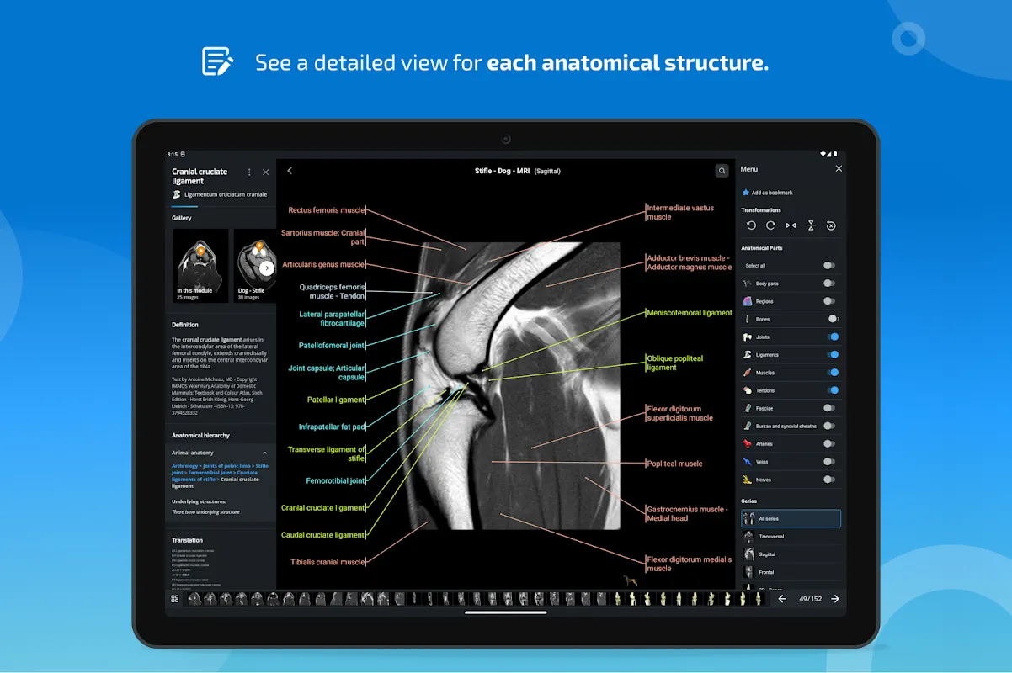1012x673 pixels.
Task: Open Femorotibial joint hierarchy link
Action: [209, 472]
